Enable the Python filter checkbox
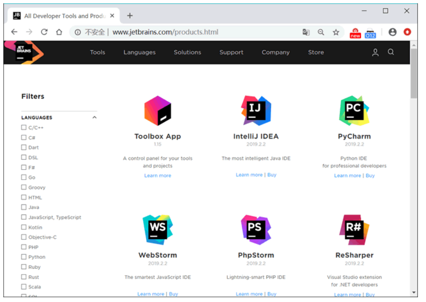Viewport: 426px width, 302px height. [24, 256]
